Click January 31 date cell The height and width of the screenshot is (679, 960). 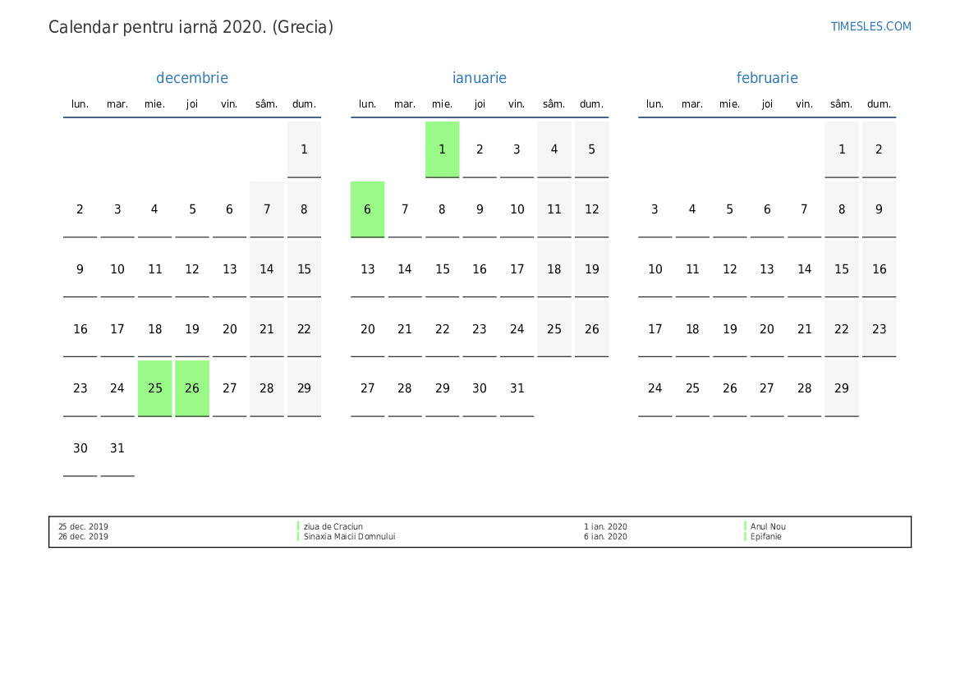pyautogui.click(x=517, y=389)
